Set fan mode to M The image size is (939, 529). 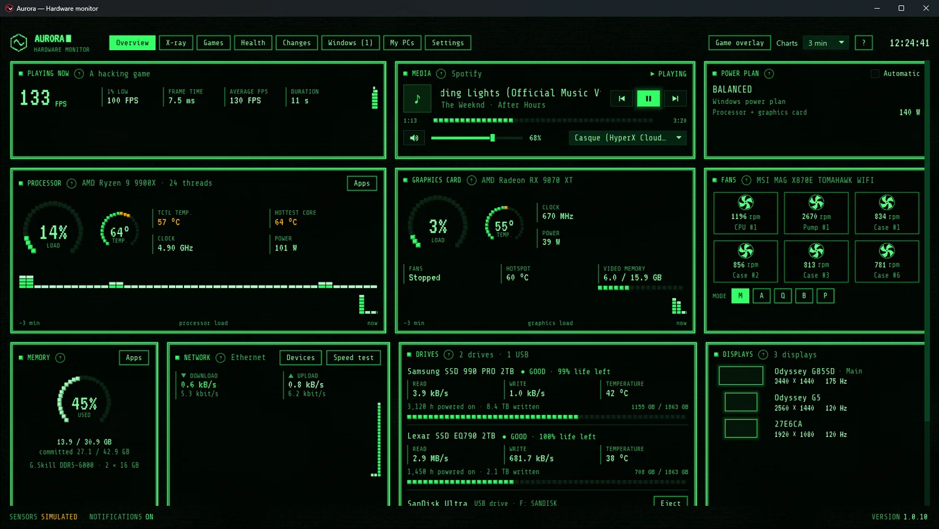pyautogui.click(x=741, y=295)
